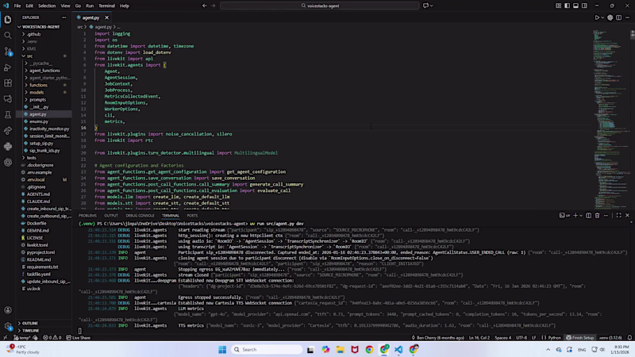
Task: Switch to the PORTS panel tab
Action: point(192,216)
